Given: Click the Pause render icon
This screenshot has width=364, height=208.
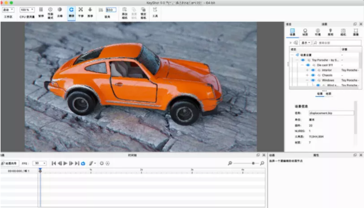Looking at the screenshot, I should (41, 9).
